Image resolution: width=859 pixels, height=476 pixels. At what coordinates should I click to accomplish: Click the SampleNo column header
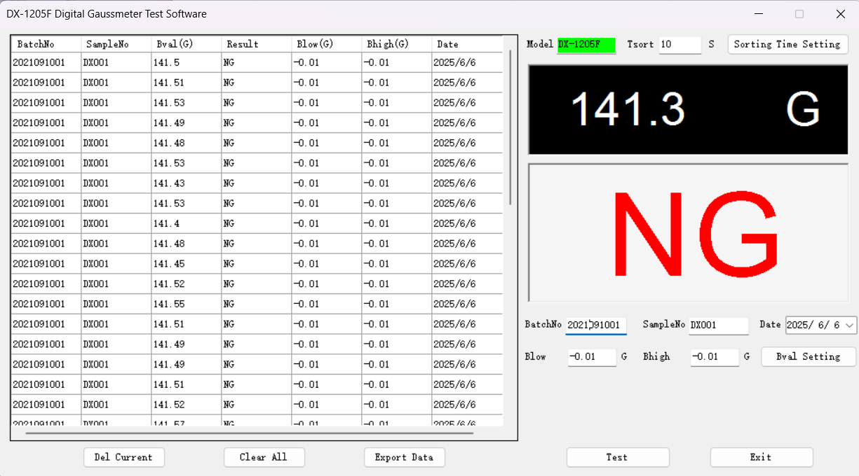point(116,44)
